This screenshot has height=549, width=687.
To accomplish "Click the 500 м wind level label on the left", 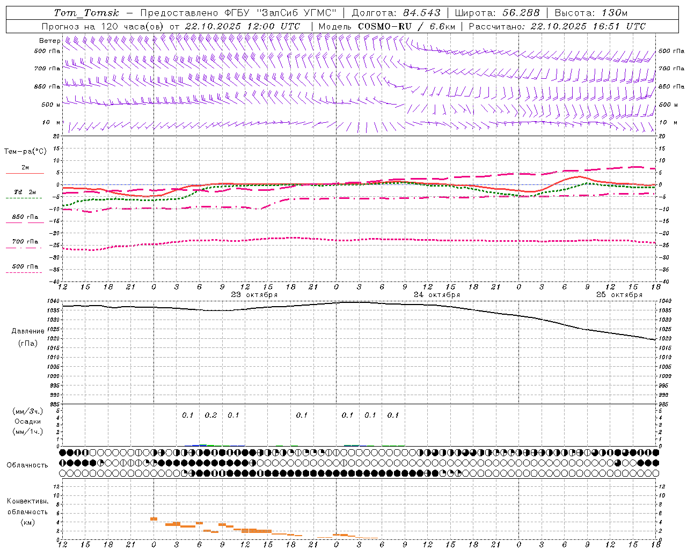I will click(51, 105).
